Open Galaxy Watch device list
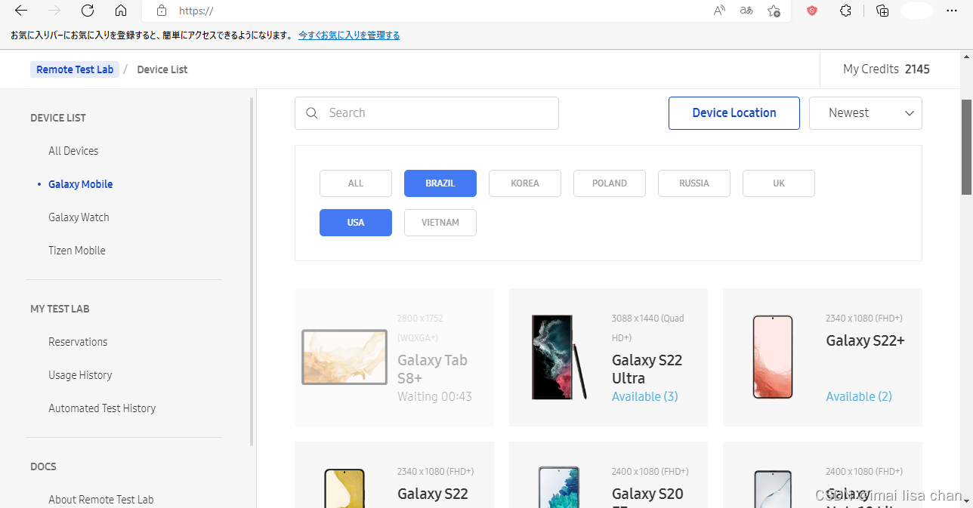This screenshot has width=973, height=508. [79, 217]
